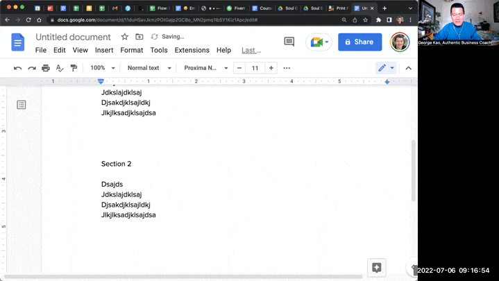Click the Explore button at bottom right
The image size is (499, 281).
pyautogui.click(x=376, y=268)
